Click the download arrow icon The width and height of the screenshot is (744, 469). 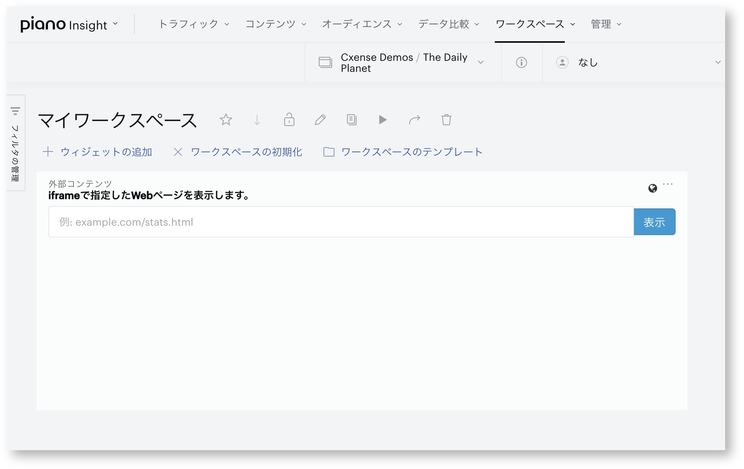tap(257, 120)
